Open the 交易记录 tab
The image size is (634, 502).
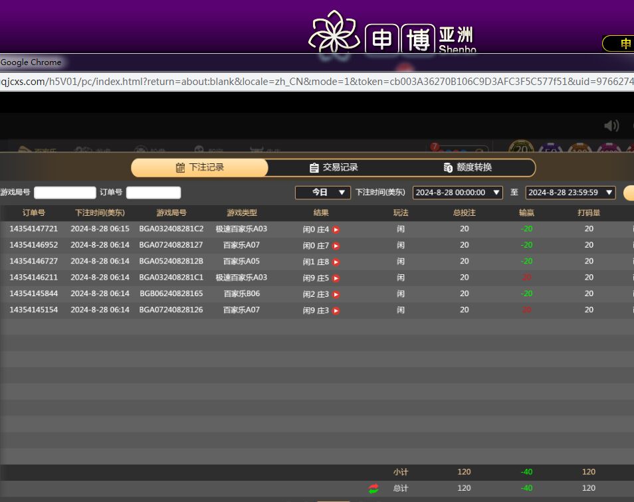[x=334, y=167]
